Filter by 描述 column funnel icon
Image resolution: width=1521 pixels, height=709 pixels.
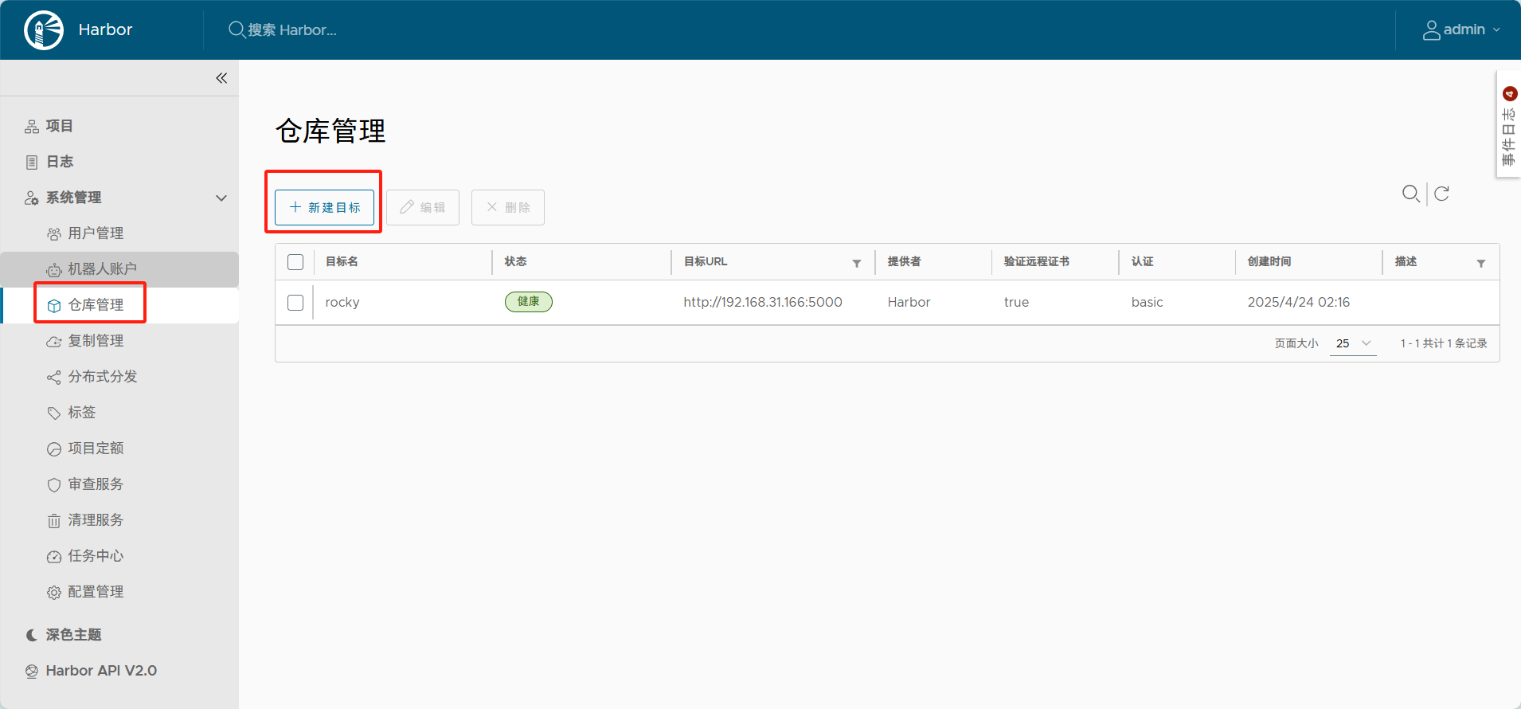coord(1481,263)
